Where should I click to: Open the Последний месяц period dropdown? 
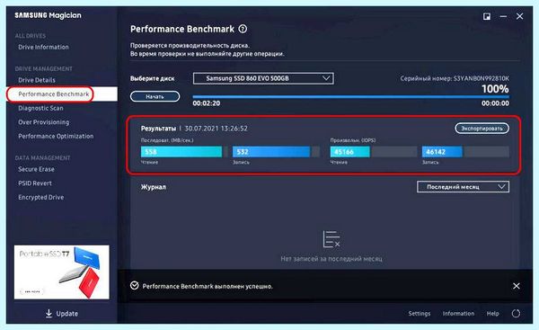pyautogui.click(x=463, y=187)
